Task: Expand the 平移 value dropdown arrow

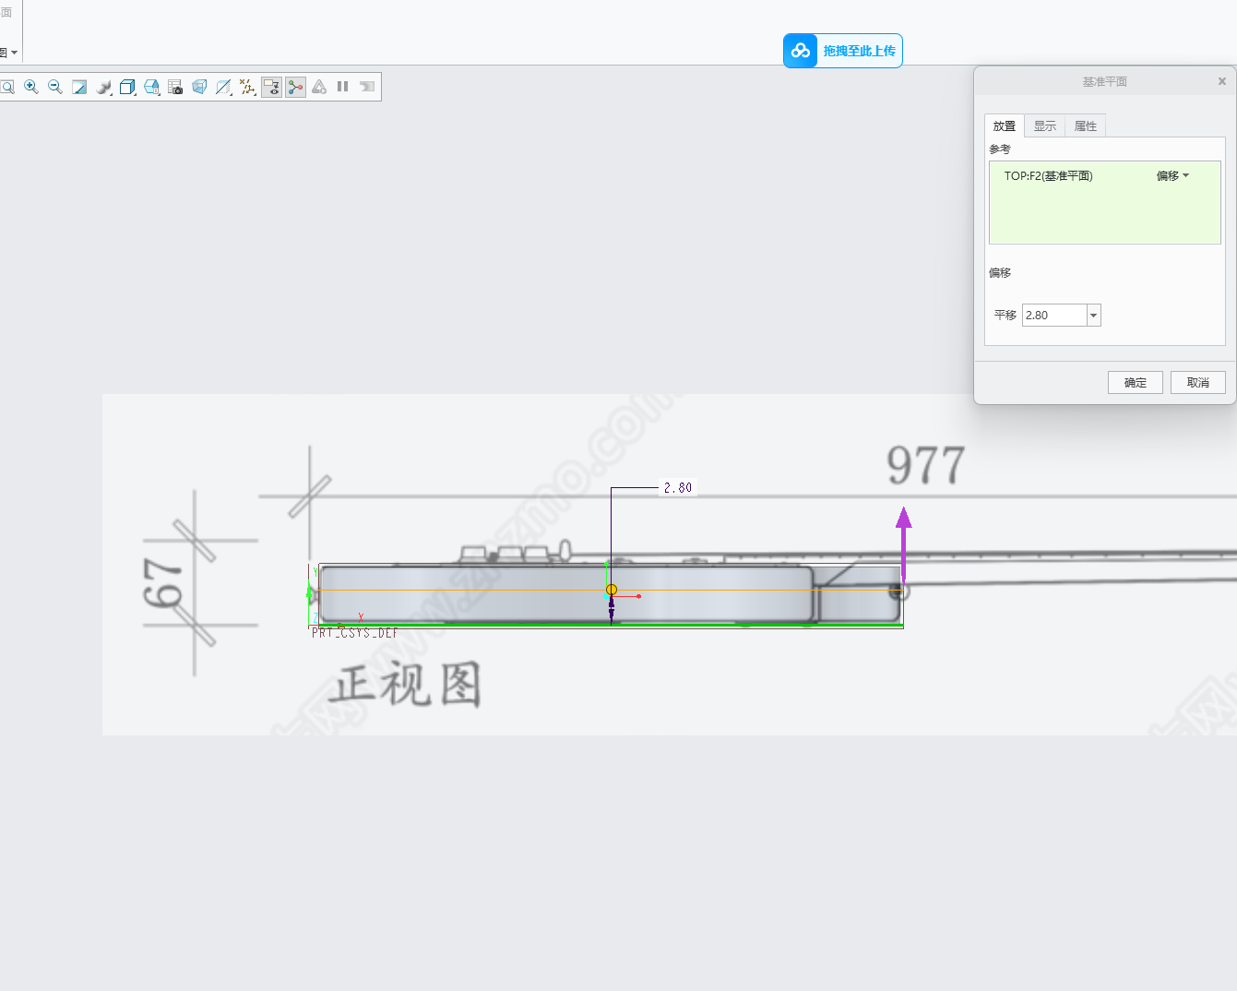Action: pos(1094,316)
